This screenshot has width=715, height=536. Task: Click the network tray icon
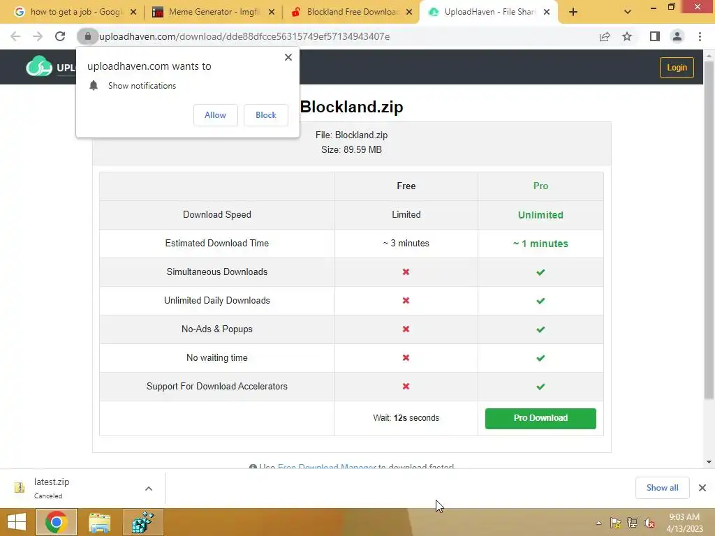tap(633, 523)
